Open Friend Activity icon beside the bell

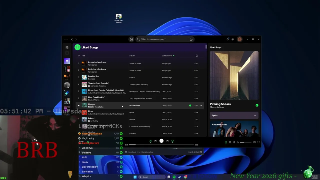[x=232, y=39]
